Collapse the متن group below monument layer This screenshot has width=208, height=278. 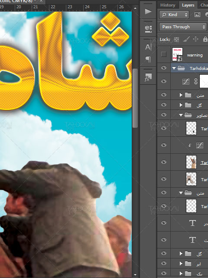(x=181, y=193)
